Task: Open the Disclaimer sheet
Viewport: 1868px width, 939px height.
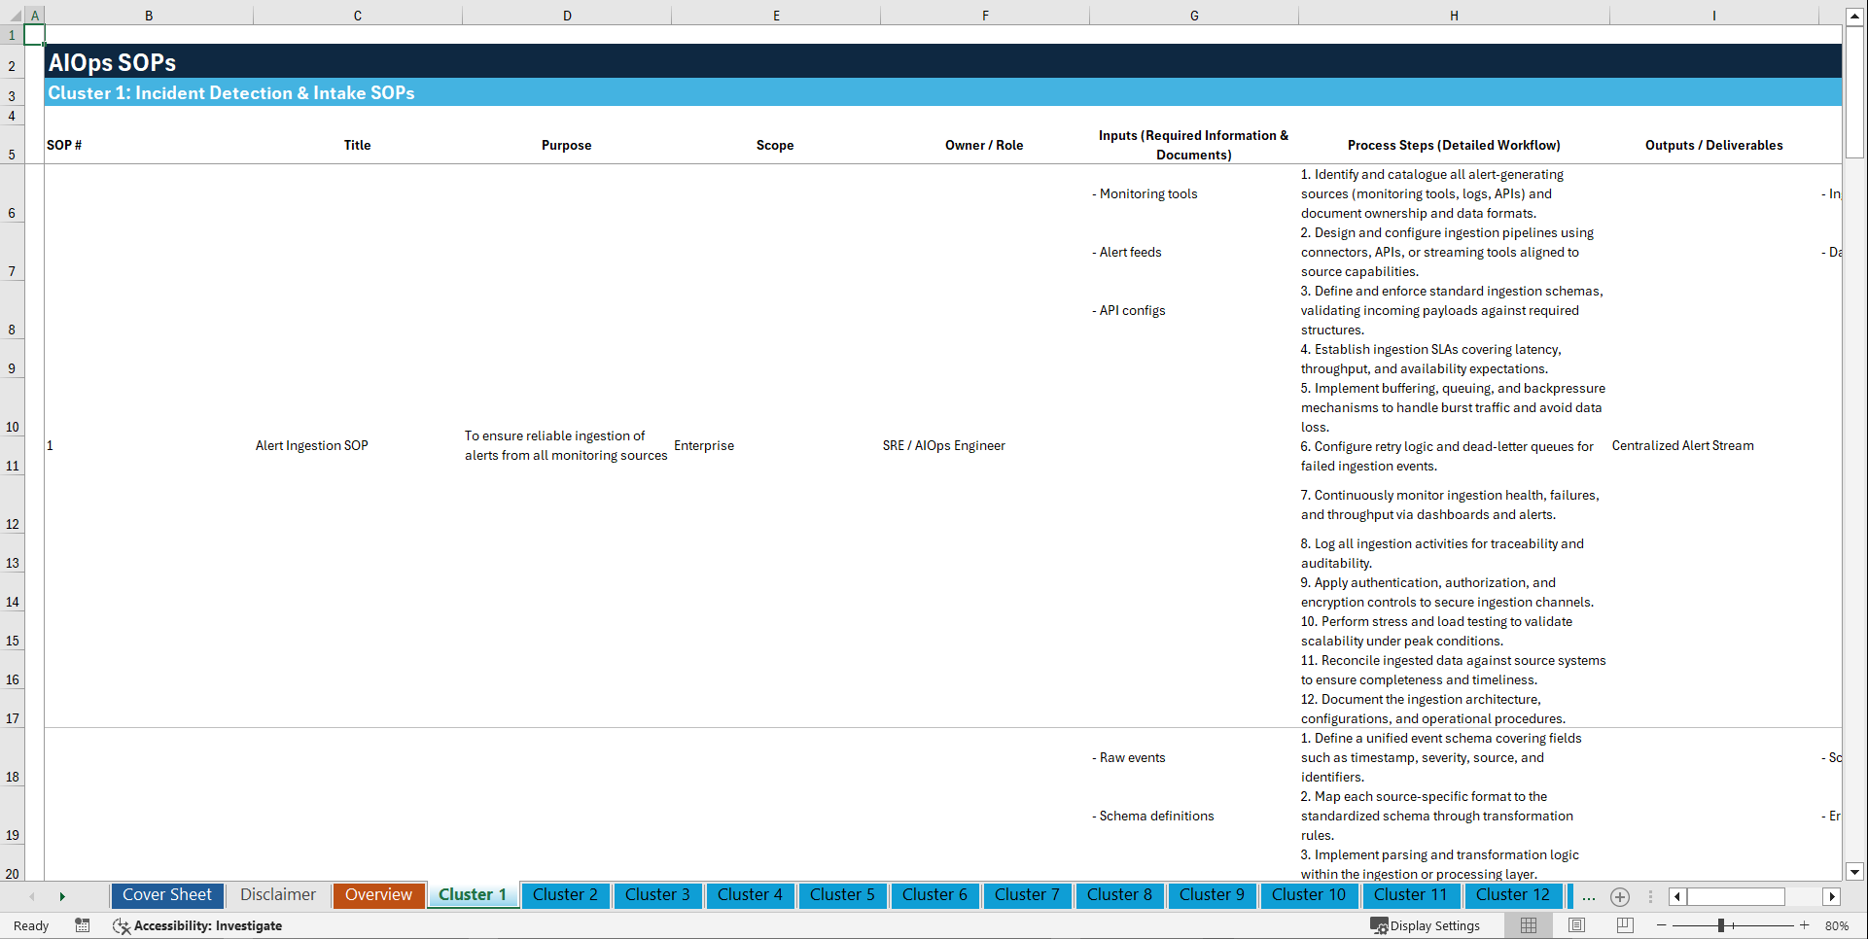Action: click(x=277, y=895)
